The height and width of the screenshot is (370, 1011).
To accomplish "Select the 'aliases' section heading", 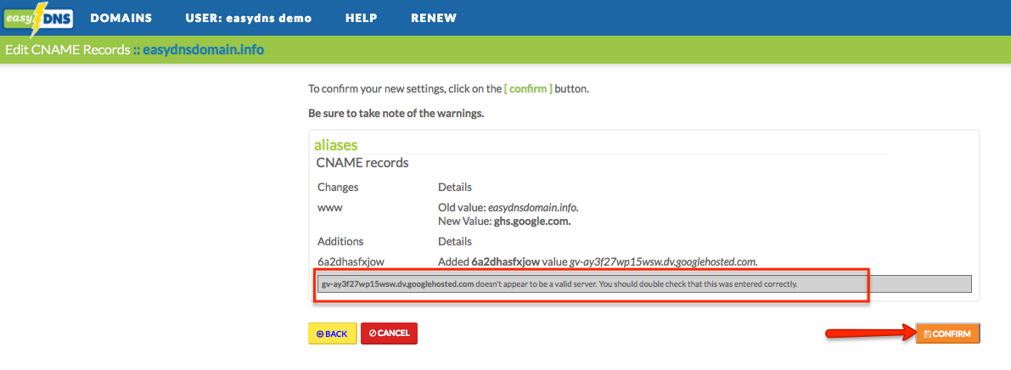I will 335,145.
